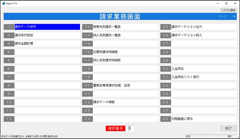Viewport: 240px width, 139px height.
Task: Click the HELP button
Action: 228,128
